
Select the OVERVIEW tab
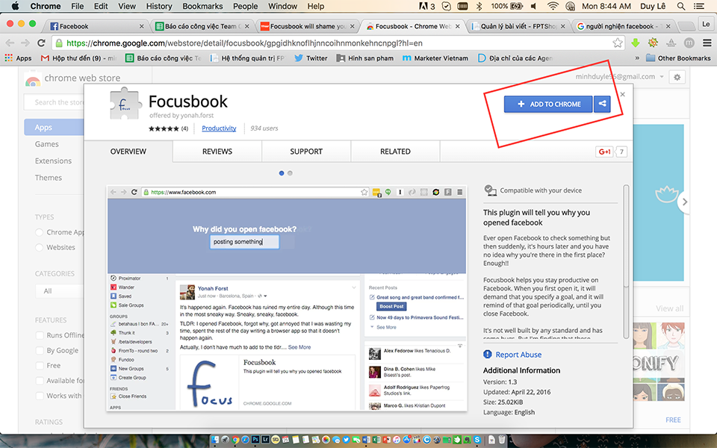coord(128,152)
